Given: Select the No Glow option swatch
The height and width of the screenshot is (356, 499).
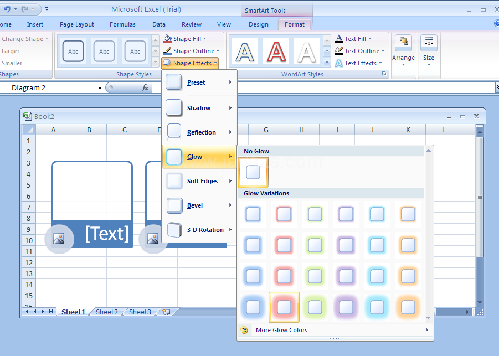Looking at the screenshot, I should point(253,172).
